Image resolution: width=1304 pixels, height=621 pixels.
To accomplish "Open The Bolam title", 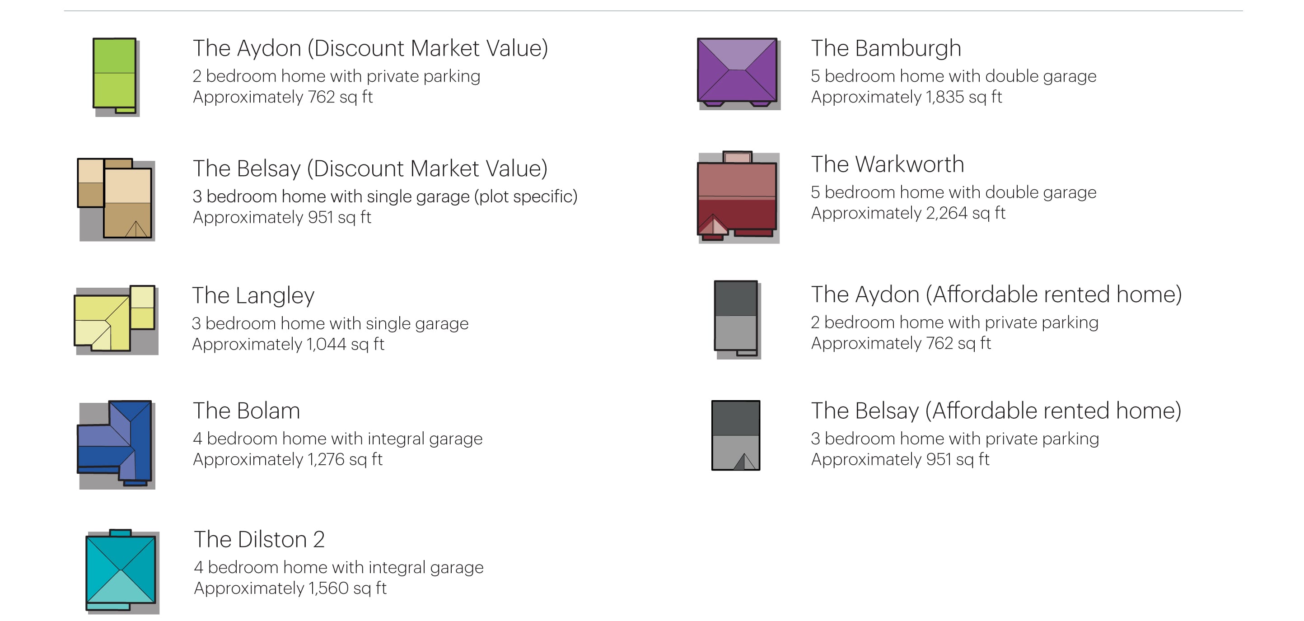I will tap(247, 411).
